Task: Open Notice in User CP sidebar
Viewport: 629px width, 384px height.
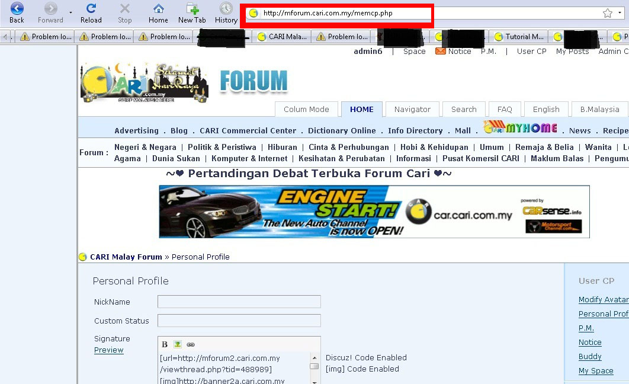Action: pos(590,343)
